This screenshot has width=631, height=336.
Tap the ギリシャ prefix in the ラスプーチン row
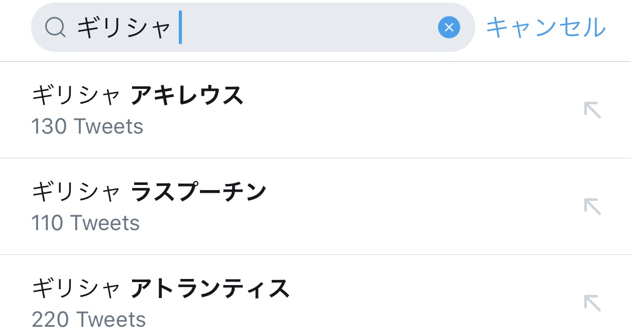(x=76, y=192)
